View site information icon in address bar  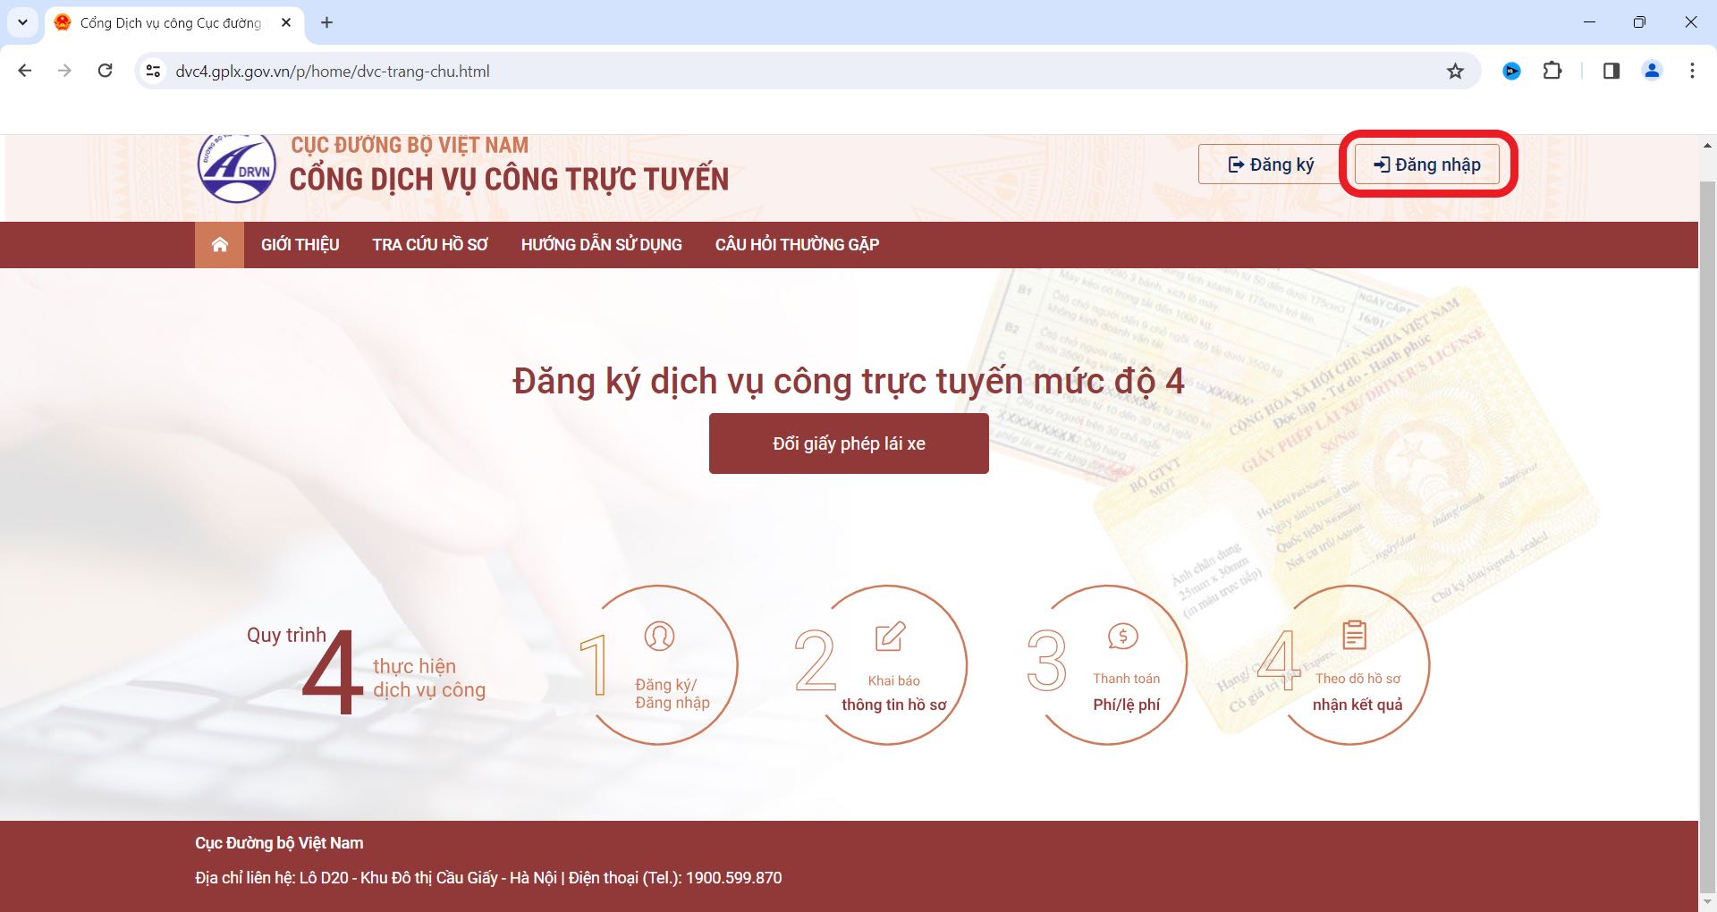(154, 72)
